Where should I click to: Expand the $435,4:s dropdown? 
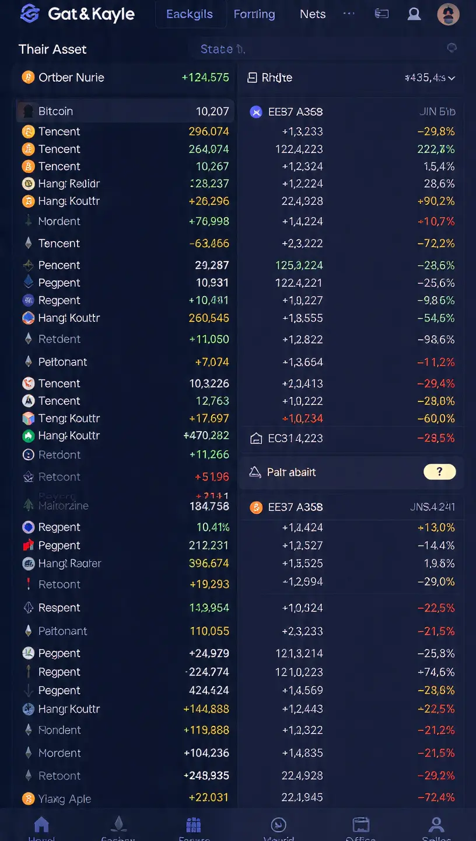430,78
